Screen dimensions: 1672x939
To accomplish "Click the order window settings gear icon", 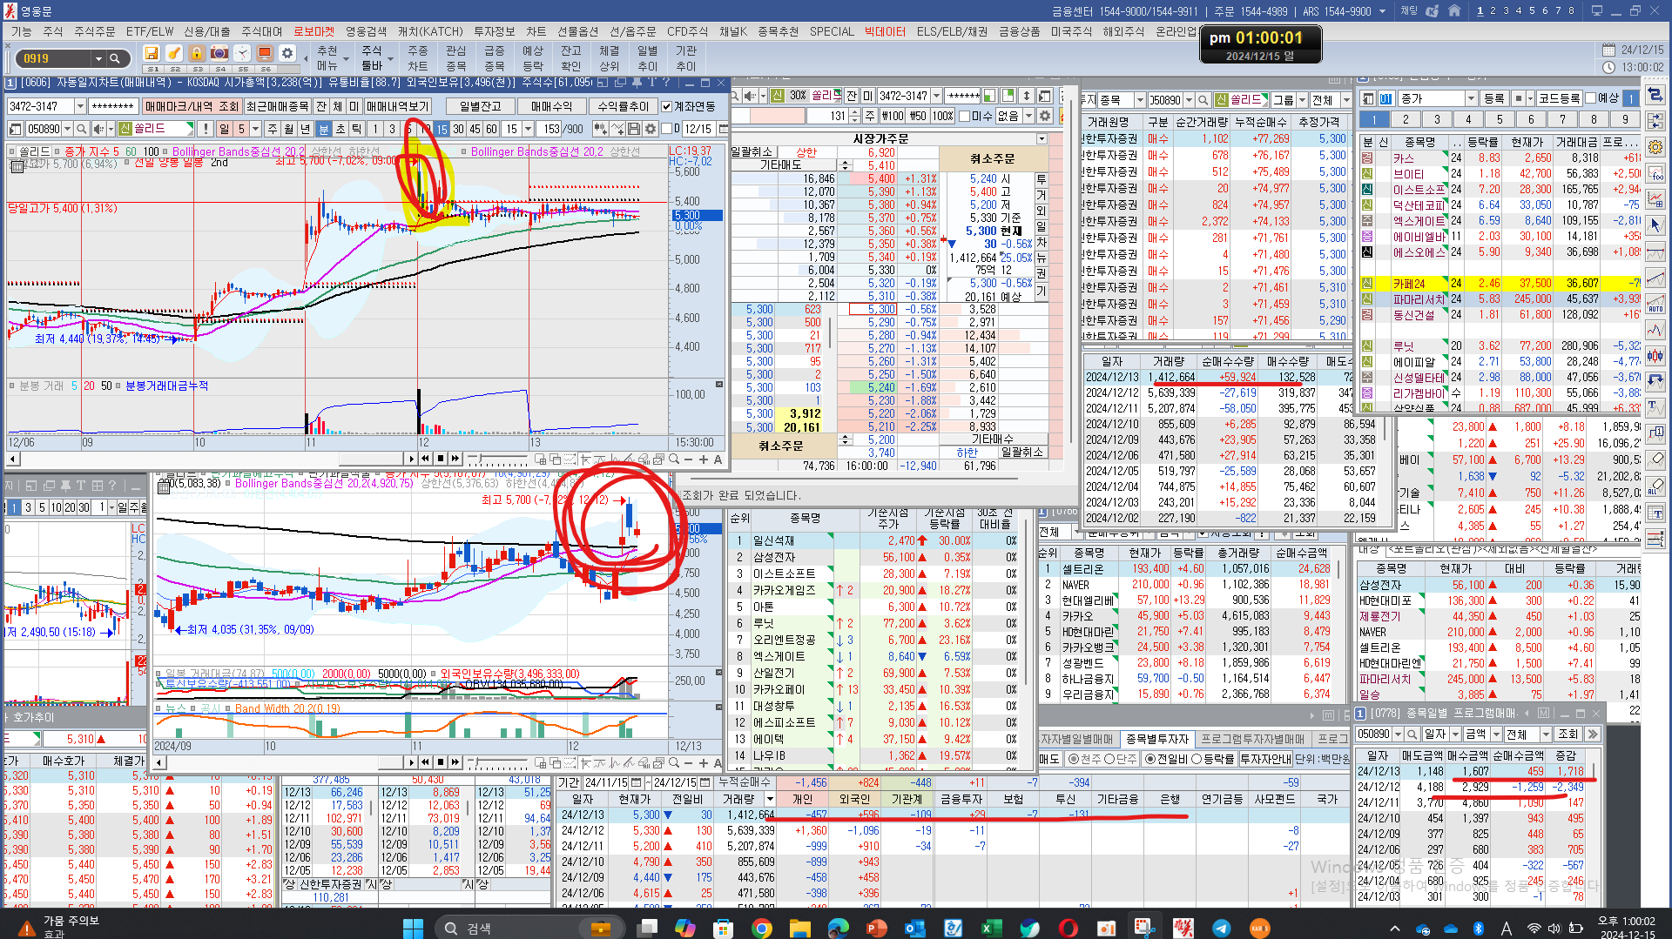I will 1045,116.
